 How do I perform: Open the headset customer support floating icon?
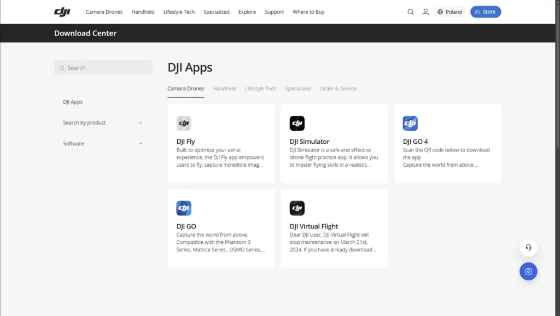[528, 248]
